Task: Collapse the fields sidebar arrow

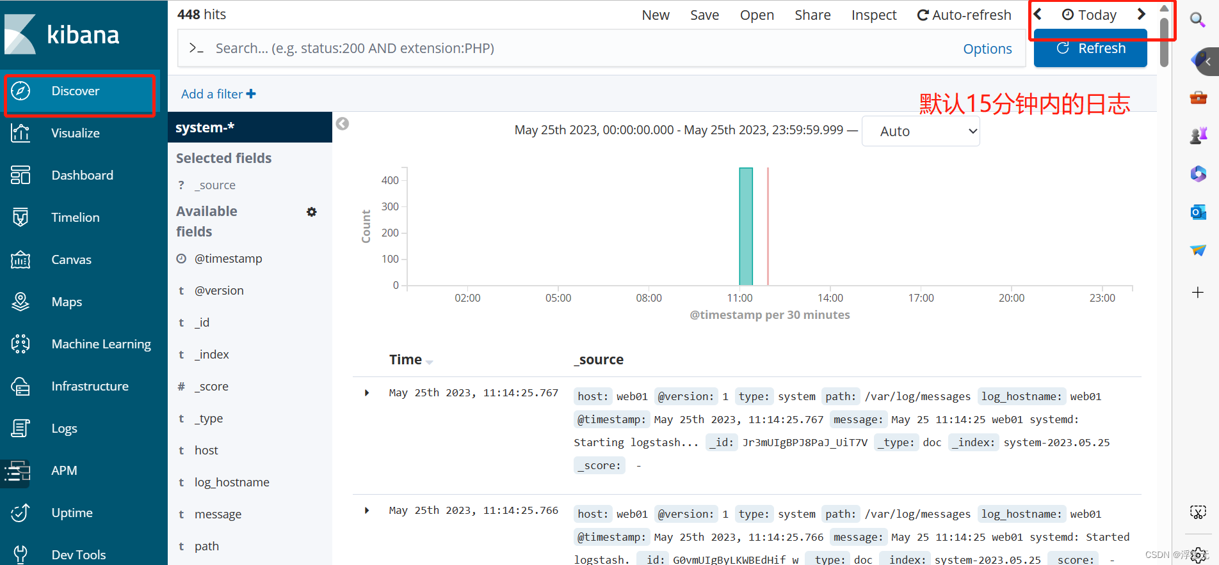Action: point(343,123)
